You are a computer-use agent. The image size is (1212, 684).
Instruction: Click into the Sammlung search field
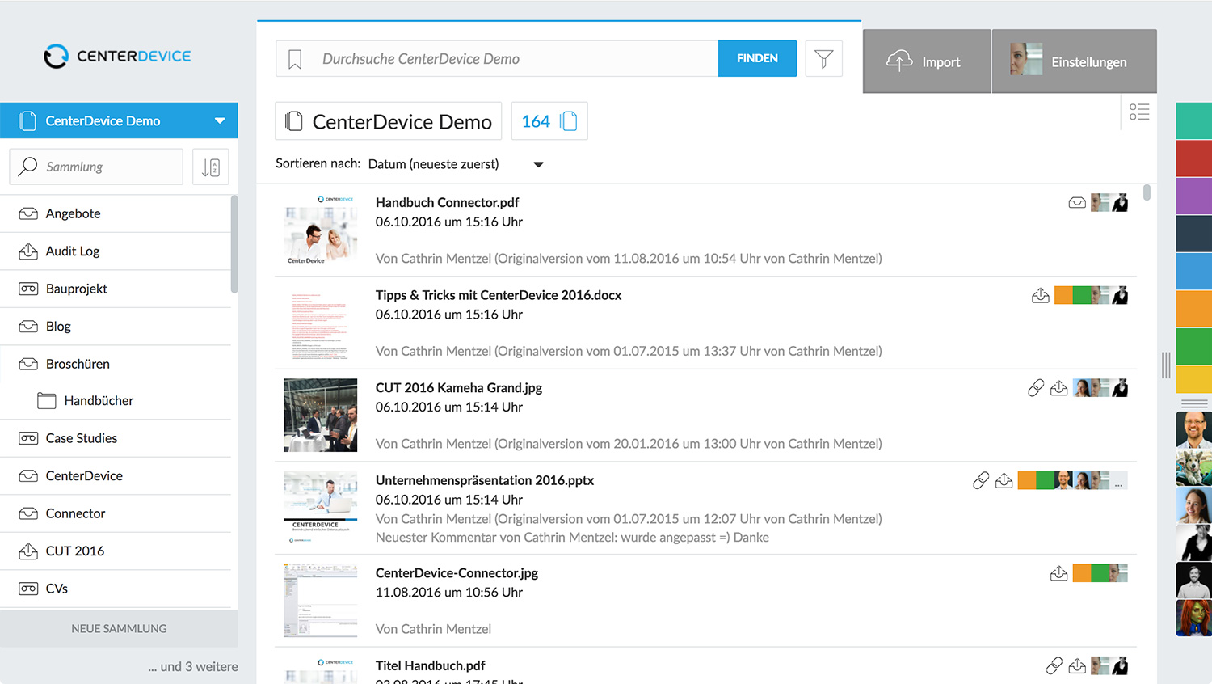click(96, 167)
